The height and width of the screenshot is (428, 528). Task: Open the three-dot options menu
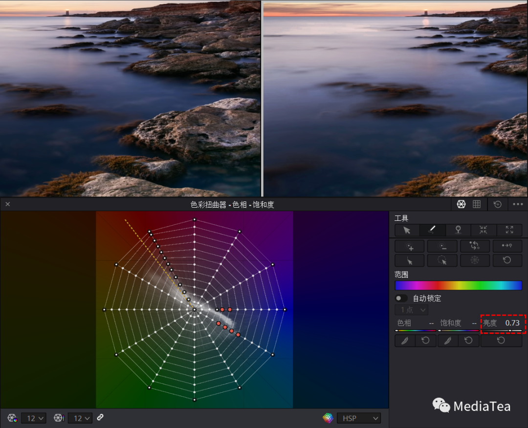tap(518, 204)
